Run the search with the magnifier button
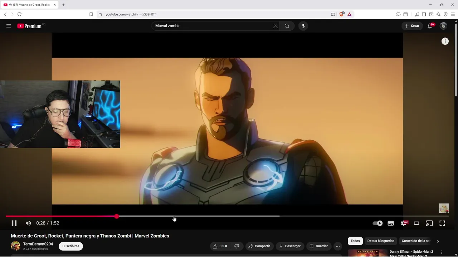 pyautogui.click(x=287, y=26)
